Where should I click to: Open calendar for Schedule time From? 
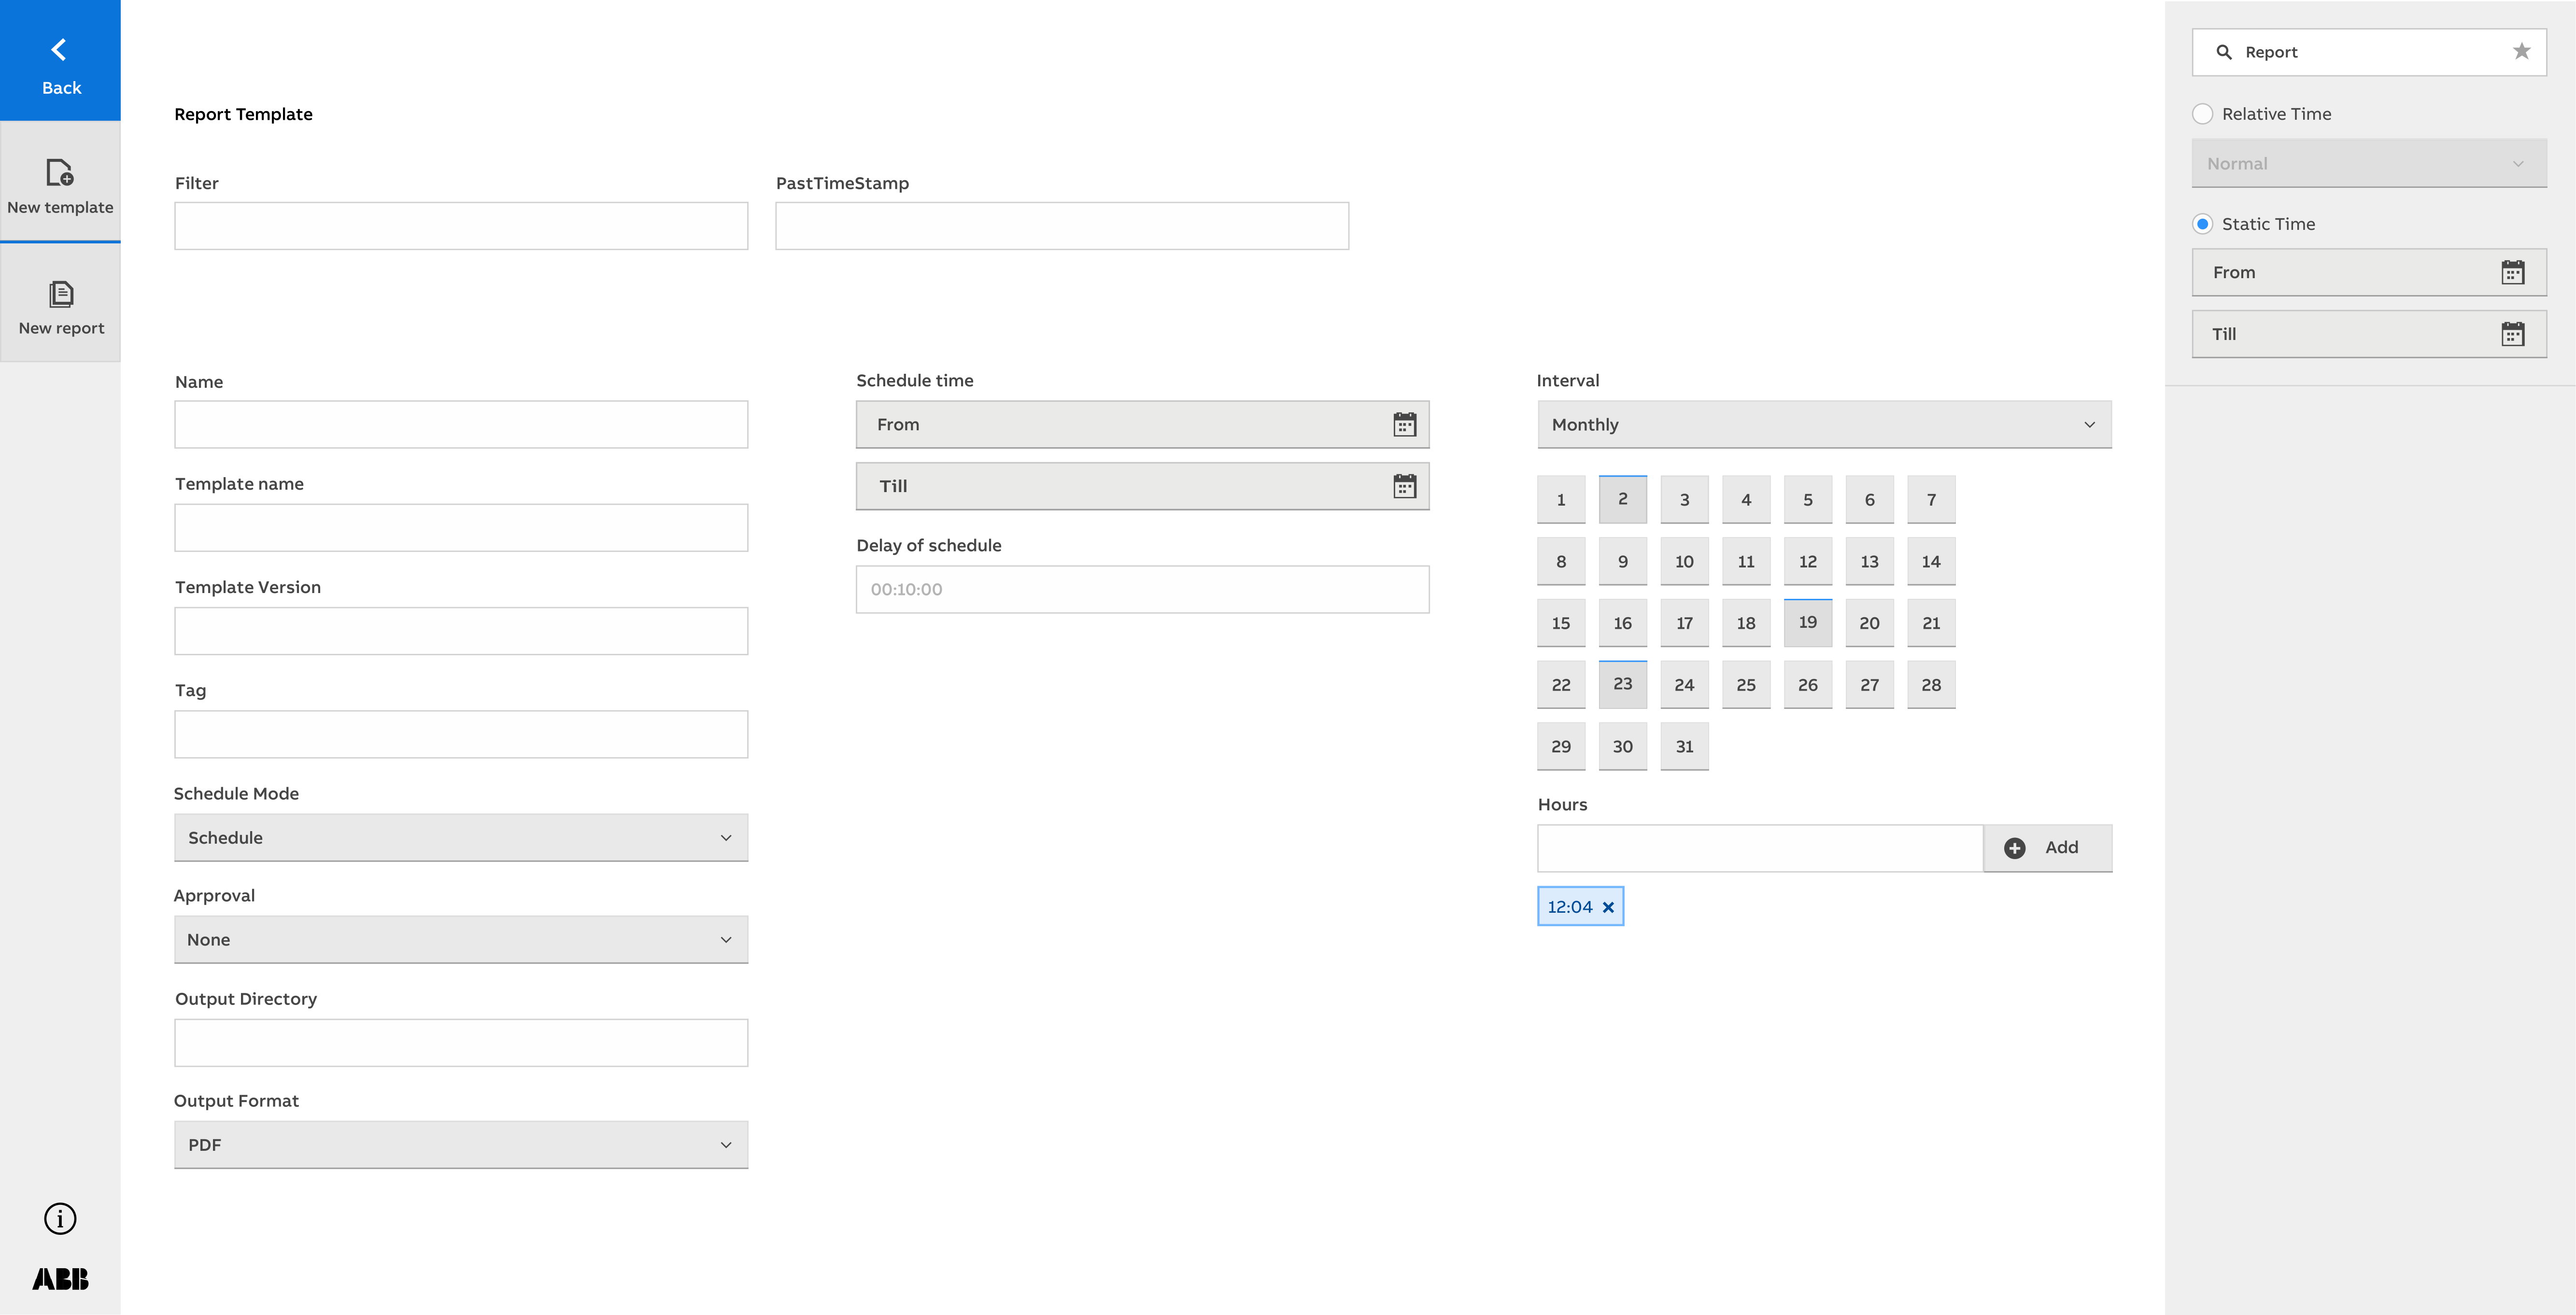(x=1404, y=425)
